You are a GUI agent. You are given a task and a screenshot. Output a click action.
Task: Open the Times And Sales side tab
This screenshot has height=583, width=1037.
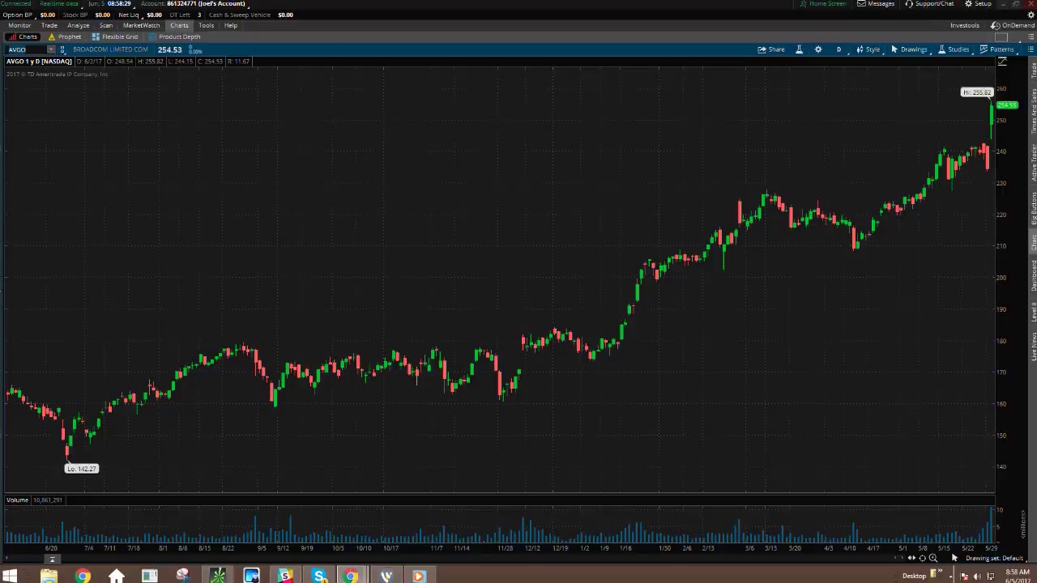[x=1033, y=111]
